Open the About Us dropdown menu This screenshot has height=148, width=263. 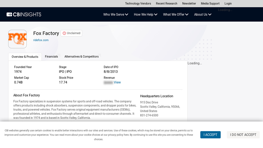[x=203, y=14]
